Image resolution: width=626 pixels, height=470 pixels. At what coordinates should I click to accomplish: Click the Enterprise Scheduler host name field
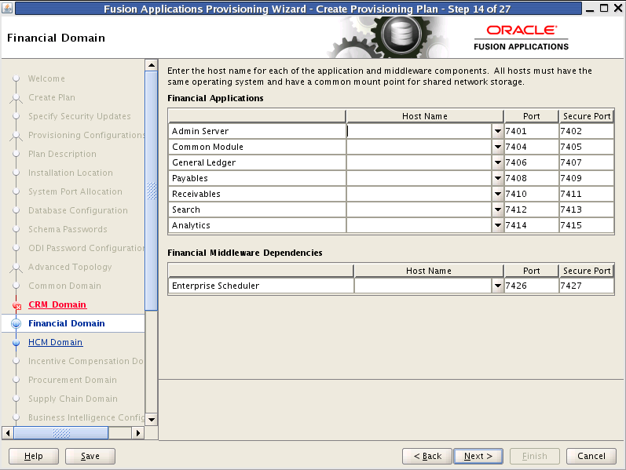(423, 286)
